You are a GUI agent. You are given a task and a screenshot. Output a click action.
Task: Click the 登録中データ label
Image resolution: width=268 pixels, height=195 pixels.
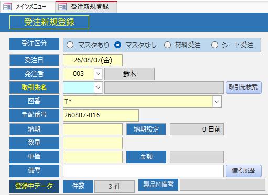pyautogui.click(x=34, y=186)
